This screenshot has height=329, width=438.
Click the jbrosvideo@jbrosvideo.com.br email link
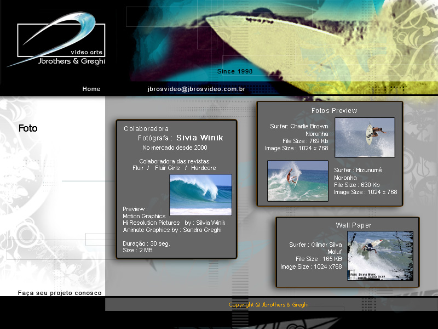coord(197,89)
